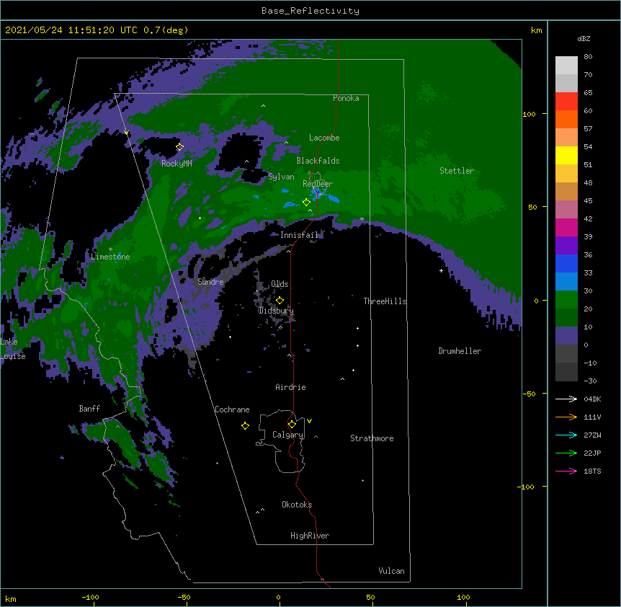Click the dBZ legend heading
Screen dimensions: 621x607
[584, 38]
